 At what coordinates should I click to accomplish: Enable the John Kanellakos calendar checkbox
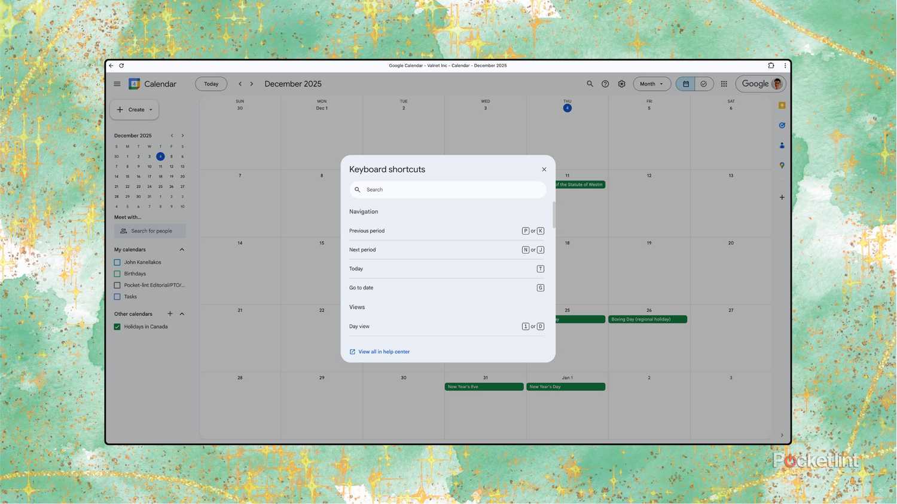coord(117,262)
